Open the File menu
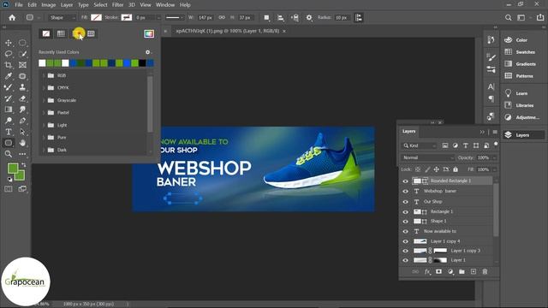Screen dimensions: 548x308 19,5
